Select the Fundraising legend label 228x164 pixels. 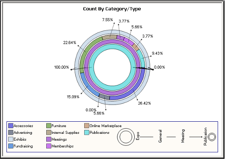(x=23, y=146)
